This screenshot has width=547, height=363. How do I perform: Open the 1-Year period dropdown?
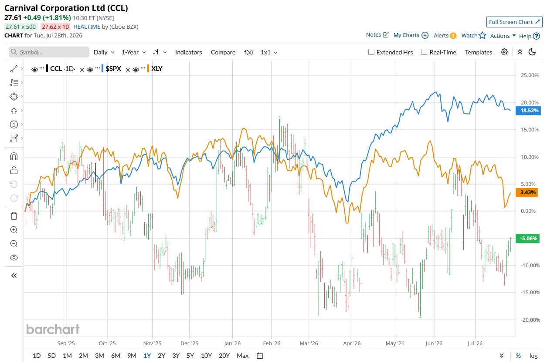click(x=133, y=52)
